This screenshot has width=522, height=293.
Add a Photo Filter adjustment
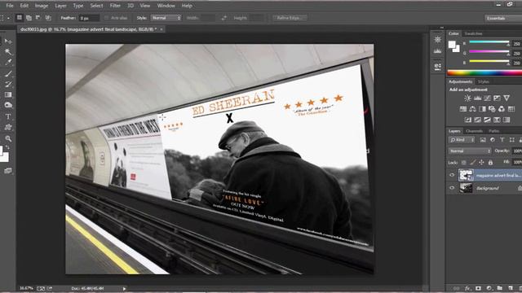[492, 109]
